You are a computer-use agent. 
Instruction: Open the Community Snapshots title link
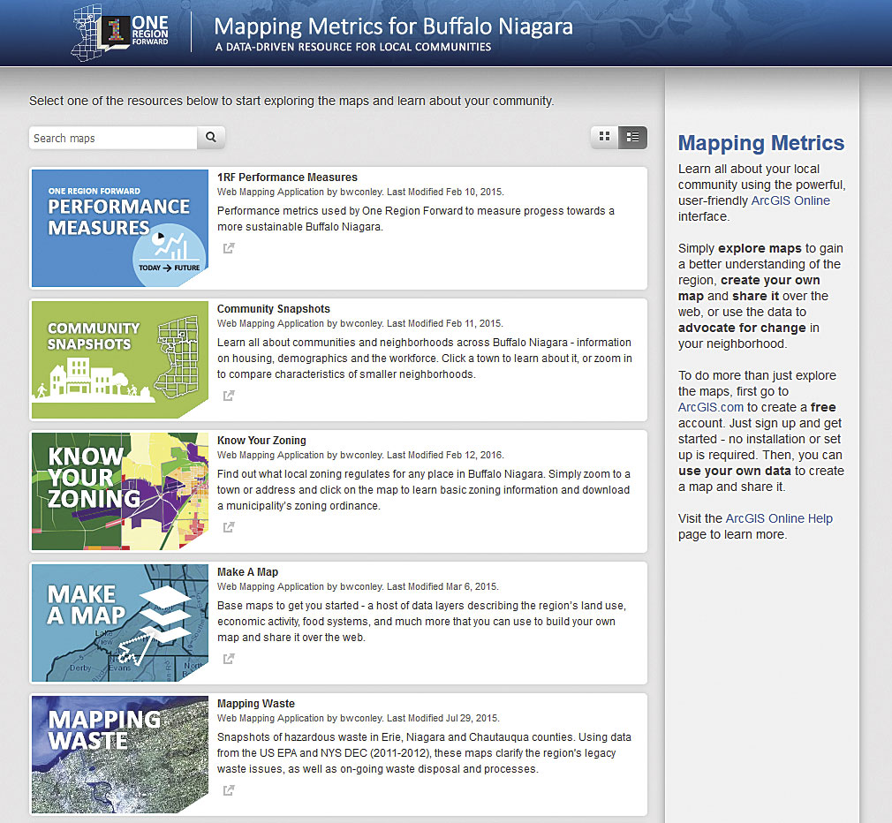[x=274, y=309]
